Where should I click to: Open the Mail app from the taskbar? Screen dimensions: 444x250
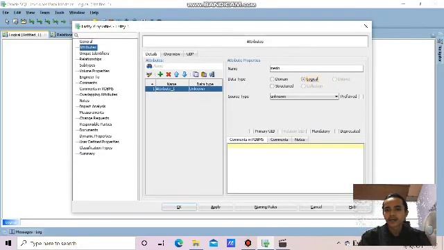214,243
